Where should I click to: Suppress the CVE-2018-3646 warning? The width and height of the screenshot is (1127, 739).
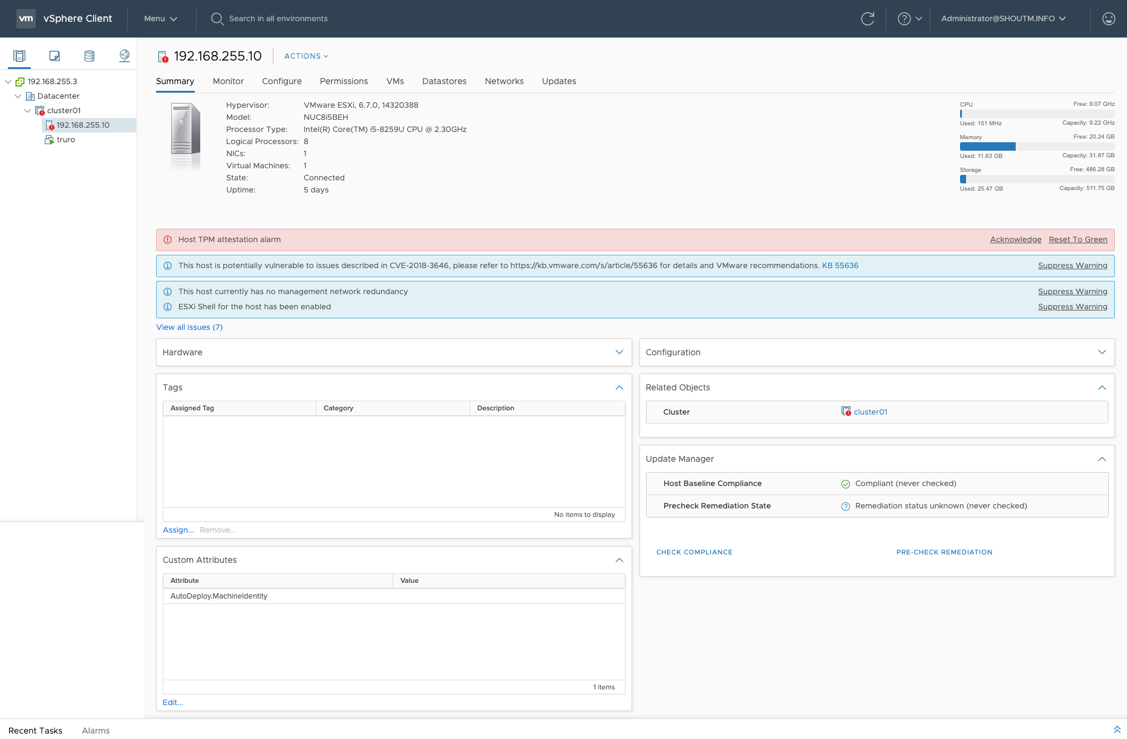pyautogui.click(x=1073, y=266)
